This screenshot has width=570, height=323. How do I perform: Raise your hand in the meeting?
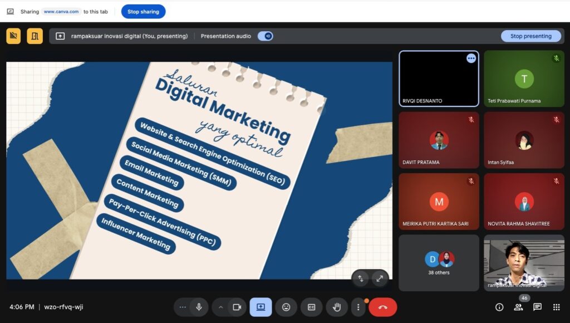337,307
